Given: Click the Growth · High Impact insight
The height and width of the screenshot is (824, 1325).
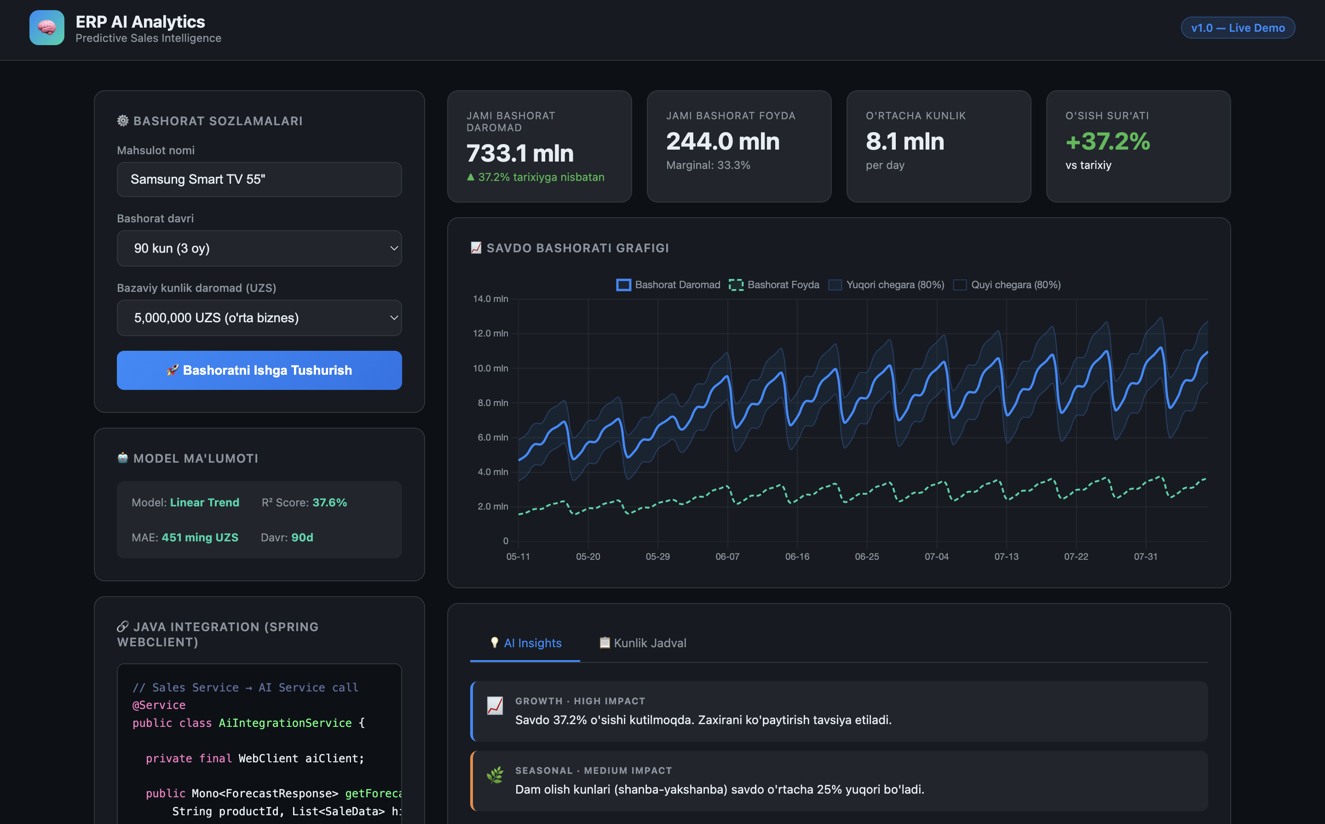Looking at the screenshot, I should click(839, 711).
